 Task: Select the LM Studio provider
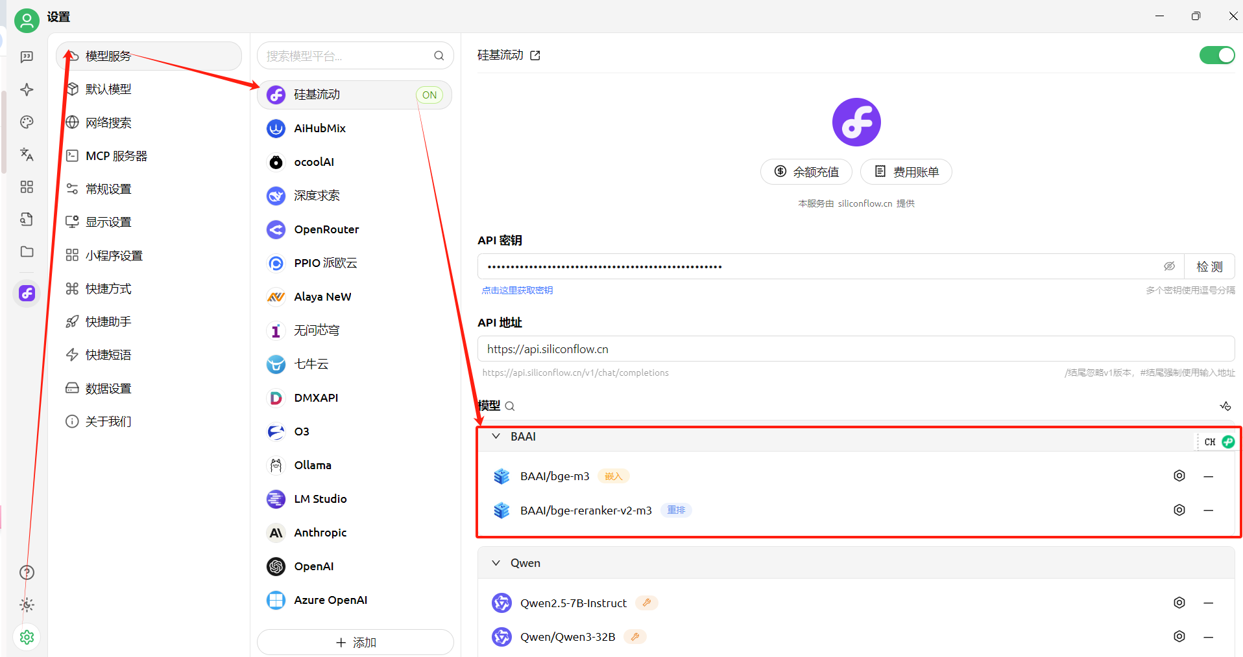(355, 499)
